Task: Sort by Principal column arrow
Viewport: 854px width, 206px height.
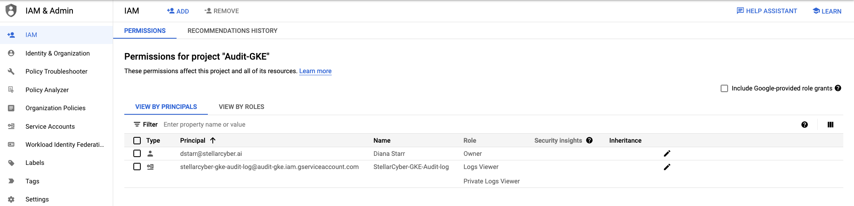Action: [x=213, y=140]
